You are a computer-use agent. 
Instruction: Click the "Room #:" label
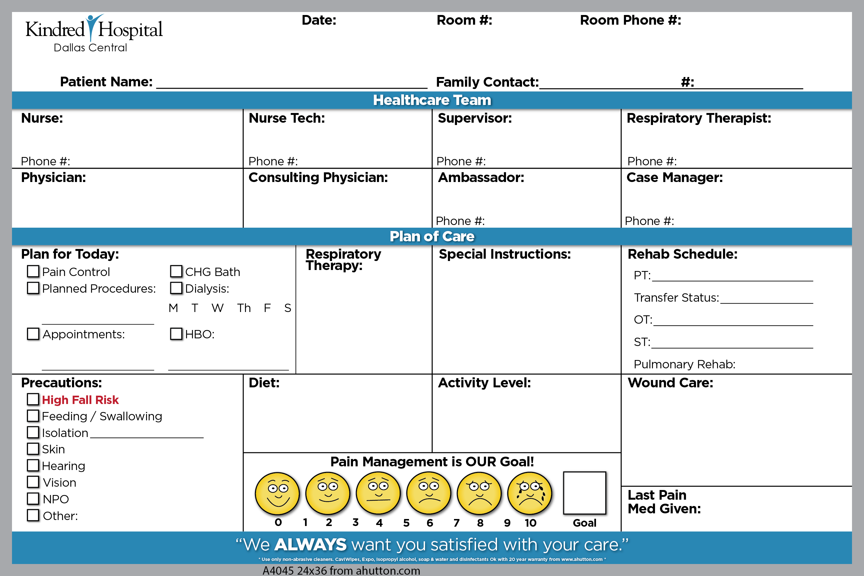(x=464, y=20)
